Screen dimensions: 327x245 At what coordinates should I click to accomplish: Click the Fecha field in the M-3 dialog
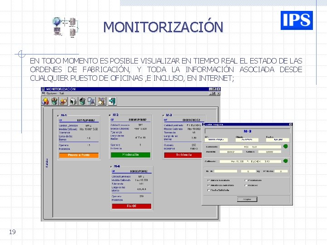pyautogui.click(x=277, y=140)
